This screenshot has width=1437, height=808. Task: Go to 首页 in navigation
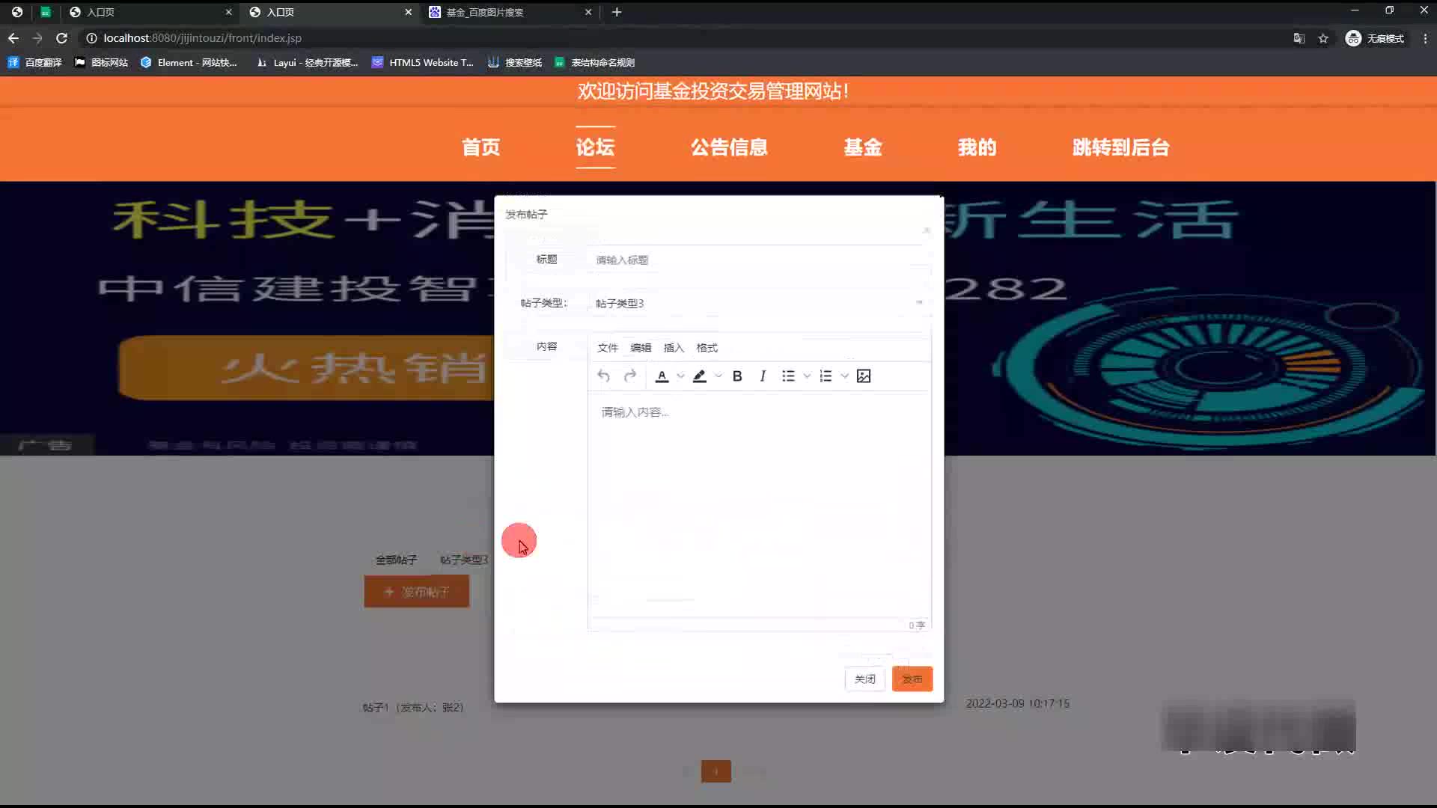480,147
